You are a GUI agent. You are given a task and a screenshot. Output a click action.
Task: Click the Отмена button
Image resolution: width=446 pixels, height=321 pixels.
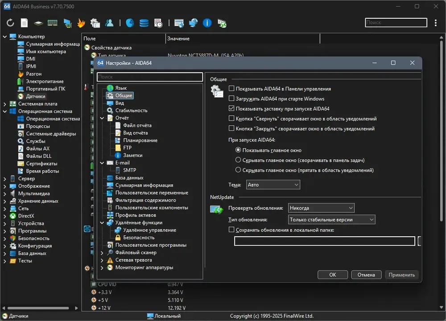pyautogui.click(x=366, y=275)
